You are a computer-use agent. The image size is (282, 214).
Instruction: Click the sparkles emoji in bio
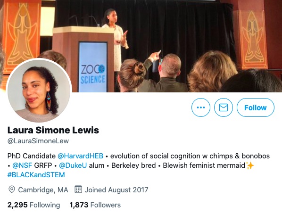250,165
